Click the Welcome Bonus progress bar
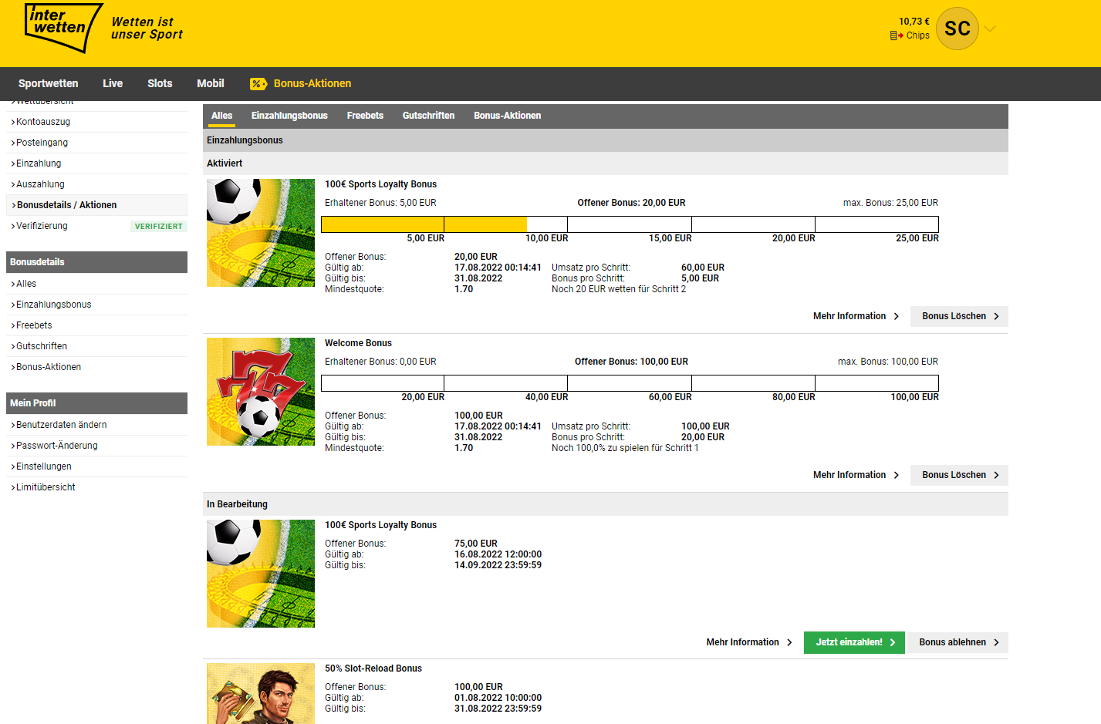Image resolution: width=1101 pixels, height=724 pixels. click(630, 383)
